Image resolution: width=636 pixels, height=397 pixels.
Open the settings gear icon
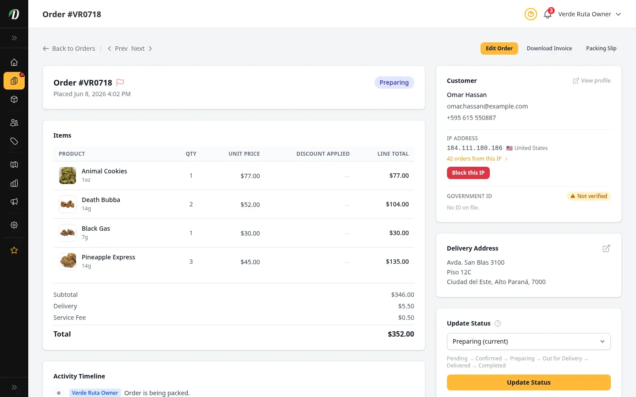14,225
